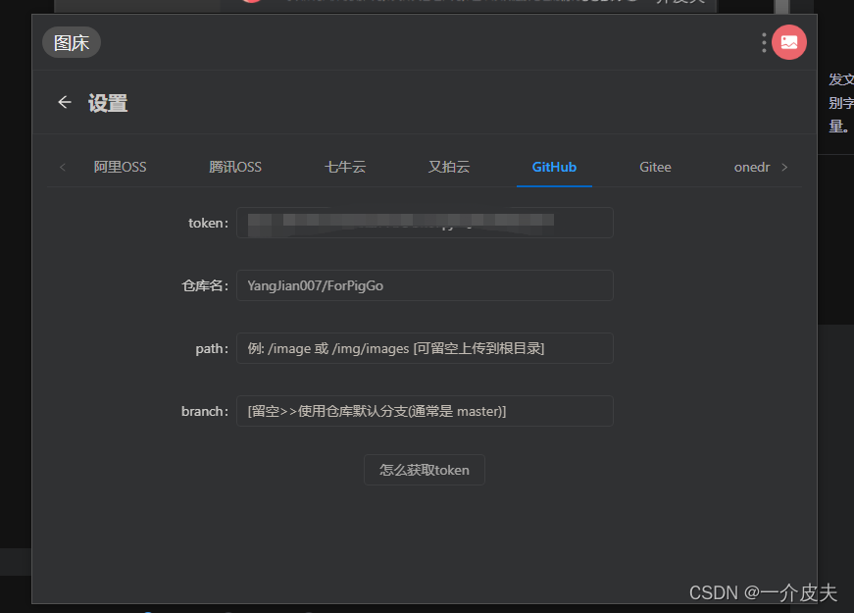The width and height of the screenshot is (854, 613).
Task: Click the 怎么获取token button
Action: point(424,470)
